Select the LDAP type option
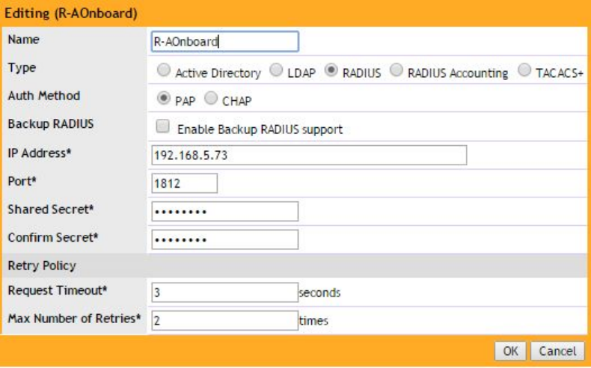The width and height of the screenshot is (591, 368). [x=276, y=70]
